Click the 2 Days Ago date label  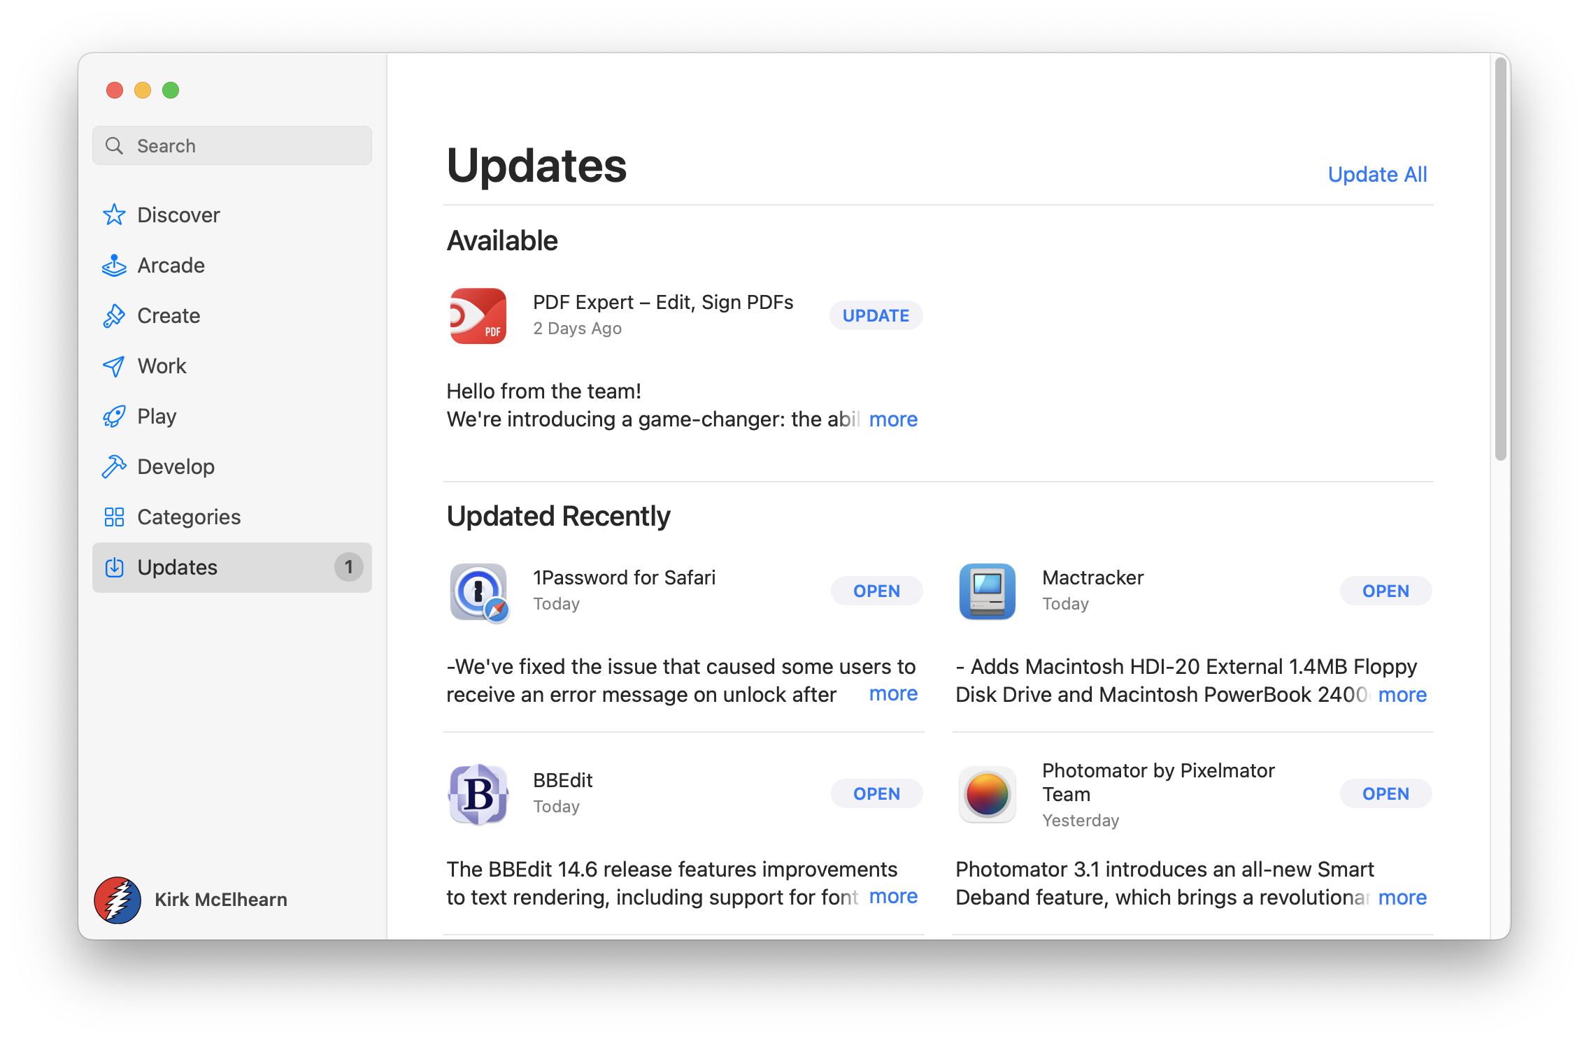click(577, 329)
